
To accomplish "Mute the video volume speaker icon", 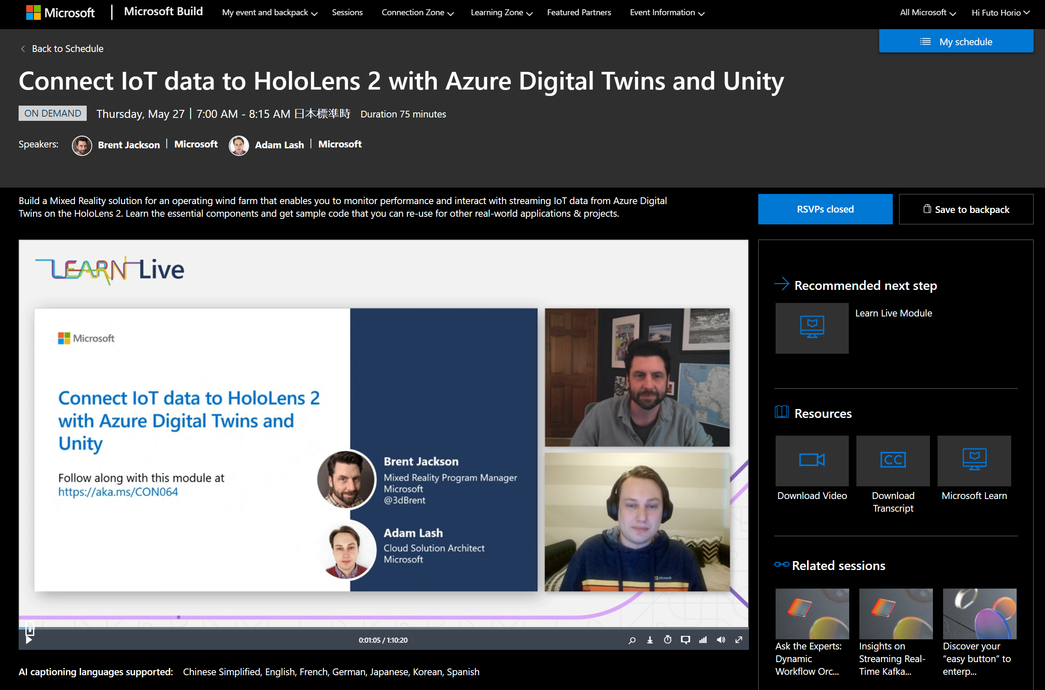I will [x=721, y=640].
